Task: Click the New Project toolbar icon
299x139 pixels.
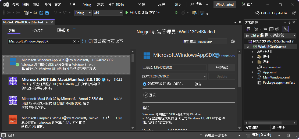Action: click(x=26, y=13)
